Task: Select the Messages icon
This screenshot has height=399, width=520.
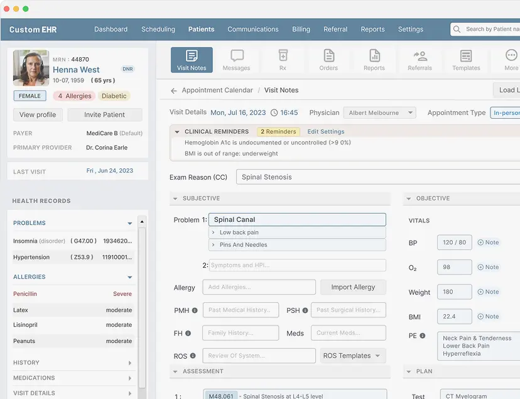Action: point(236,60)
